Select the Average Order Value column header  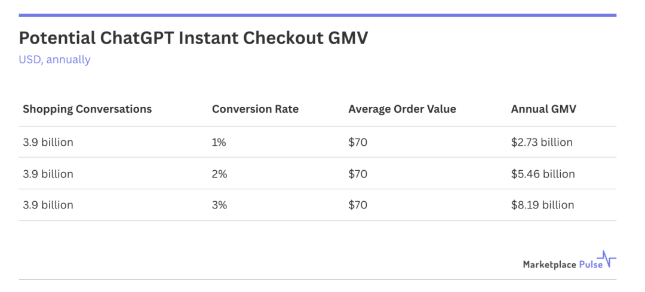coord(402,109)
